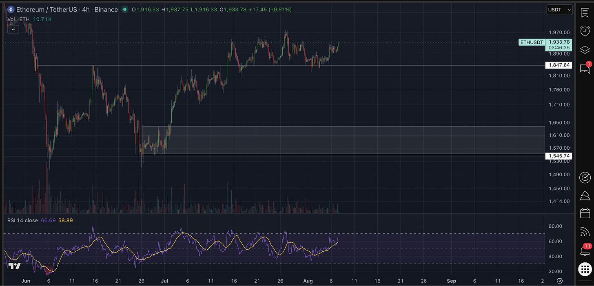Click the Aug label on time axis
The height and width of the screenshot is (286, 594).
pos(308,281)
